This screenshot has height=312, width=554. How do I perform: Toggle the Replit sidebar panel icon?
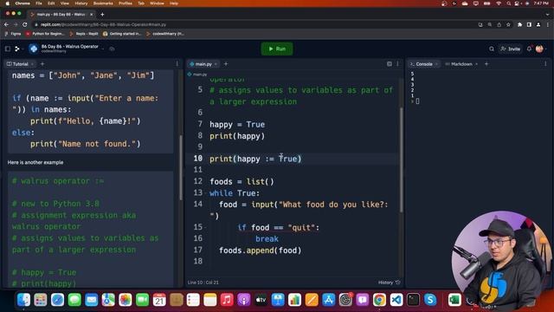pyautogui.click(x=8, y=49)
